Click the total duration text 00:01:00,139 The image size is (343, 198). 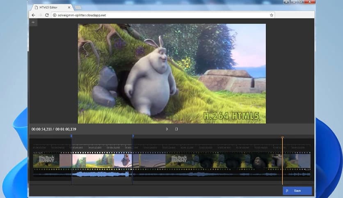66,129
